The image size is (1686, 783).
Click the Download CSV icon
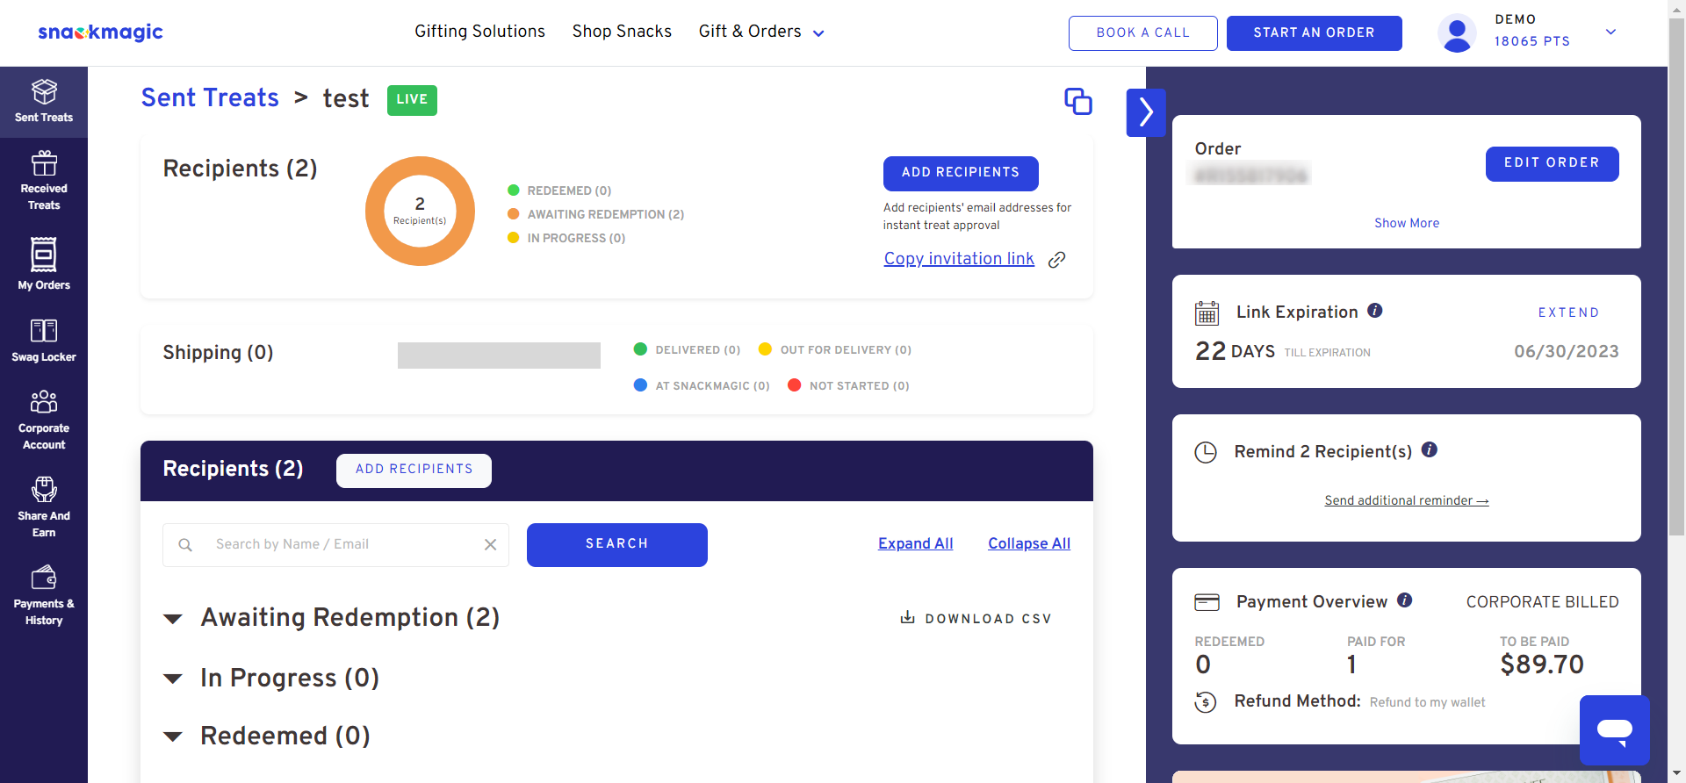(x=907, y=617)
